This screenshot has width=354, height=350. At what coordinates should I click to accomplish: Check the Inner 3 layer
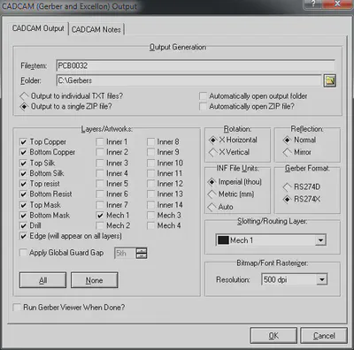[100, 163]
